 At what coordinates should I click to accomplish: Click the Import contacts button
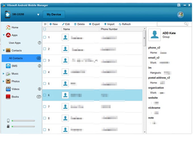point(109,24)
